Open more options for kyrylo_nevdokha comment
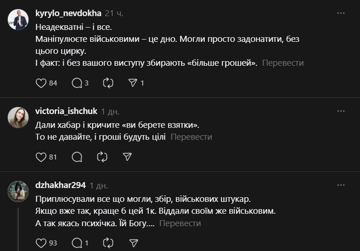Screen dimensions: 360x251 tap(341, 13)
